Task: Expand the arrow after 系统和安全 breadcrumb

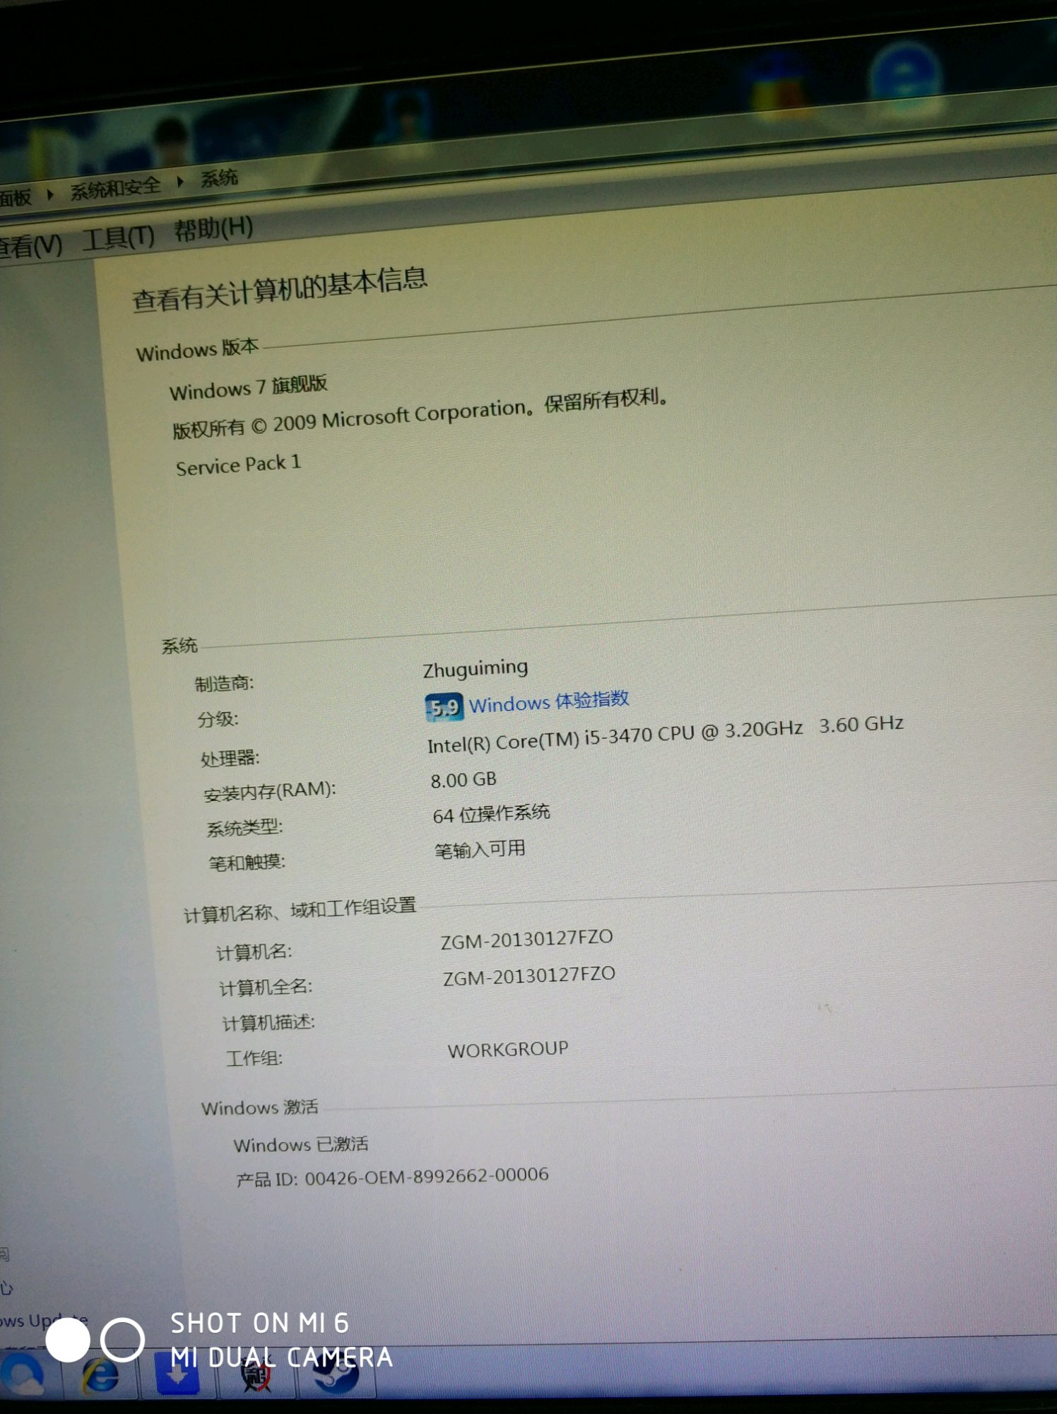Action: tap(180, 182)
